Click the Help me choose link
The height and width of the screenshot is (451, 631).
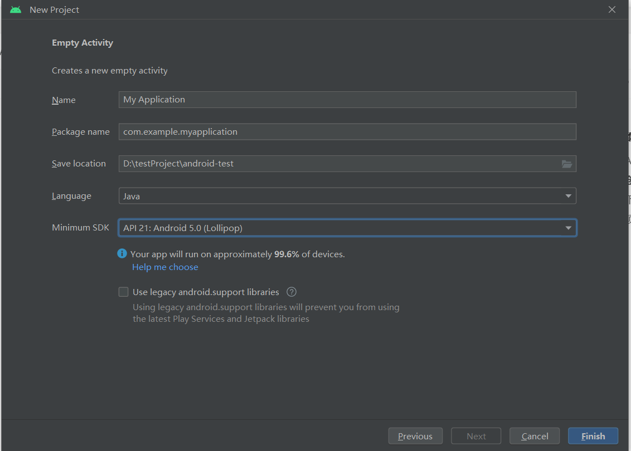tap(165, 267)
